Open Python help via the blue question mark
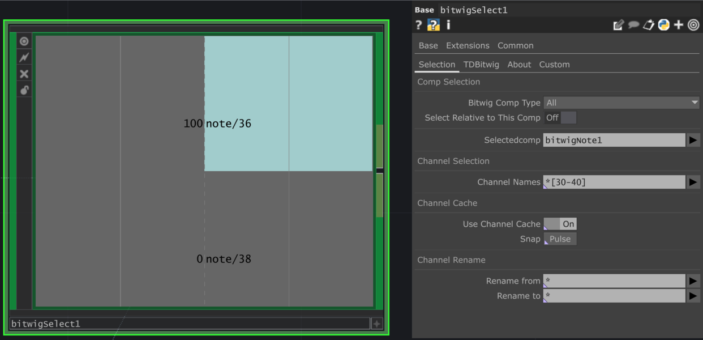703x340 pixels. tap(433, 24)
